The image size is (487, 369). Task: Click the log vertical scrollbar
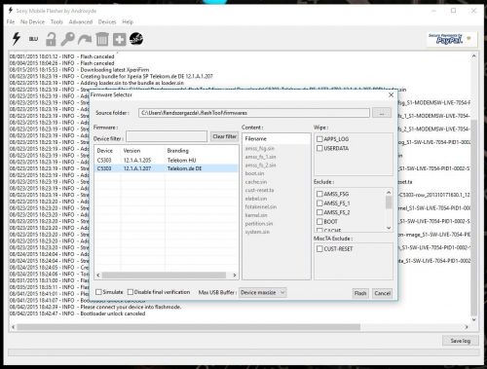coord(473,217)
